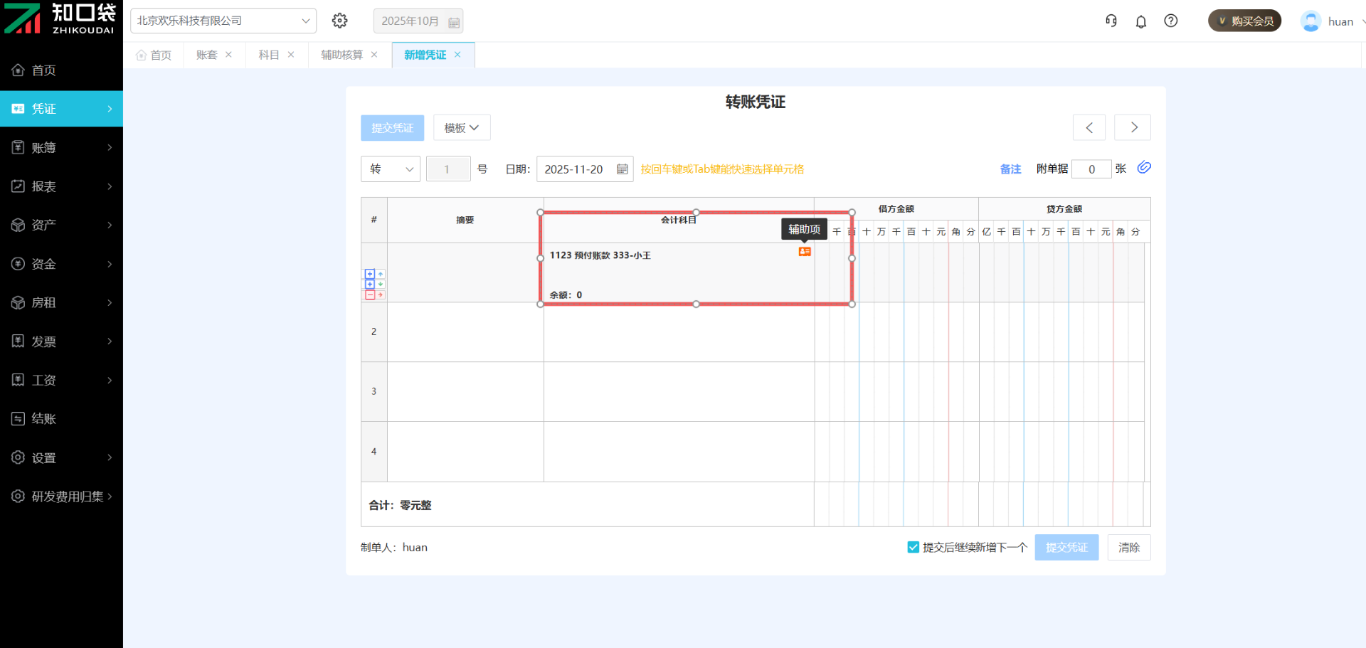
Task: Click the 清除 clear button
Action: (1128, 547)
